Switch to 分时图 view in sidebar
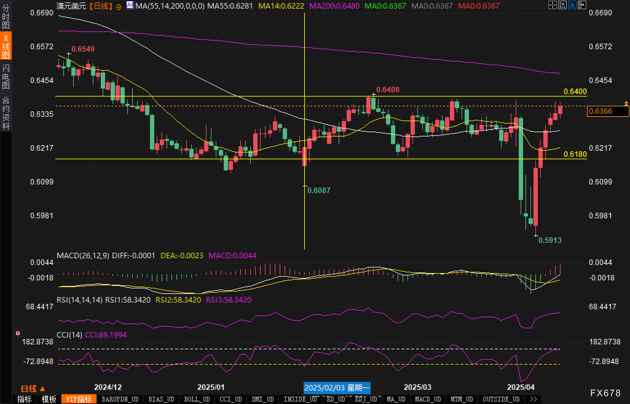This screenshot has height=404, width=630. pos(6,17)
